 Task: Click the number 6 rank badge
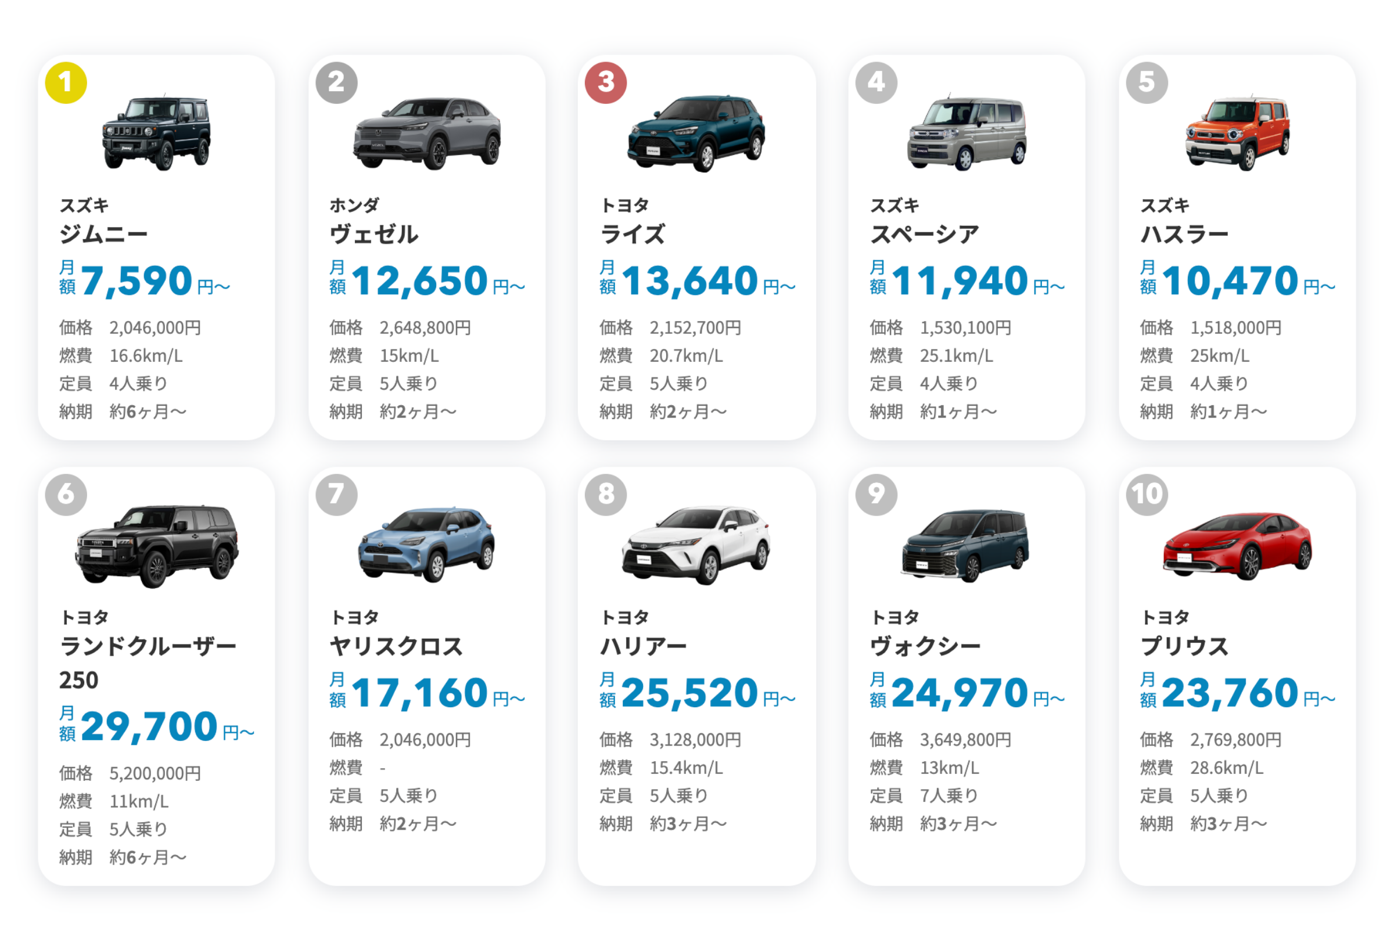click(66, 494)
